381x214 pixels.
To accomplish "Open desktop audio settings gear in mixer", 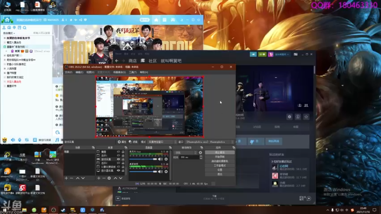I will (166, 172).
